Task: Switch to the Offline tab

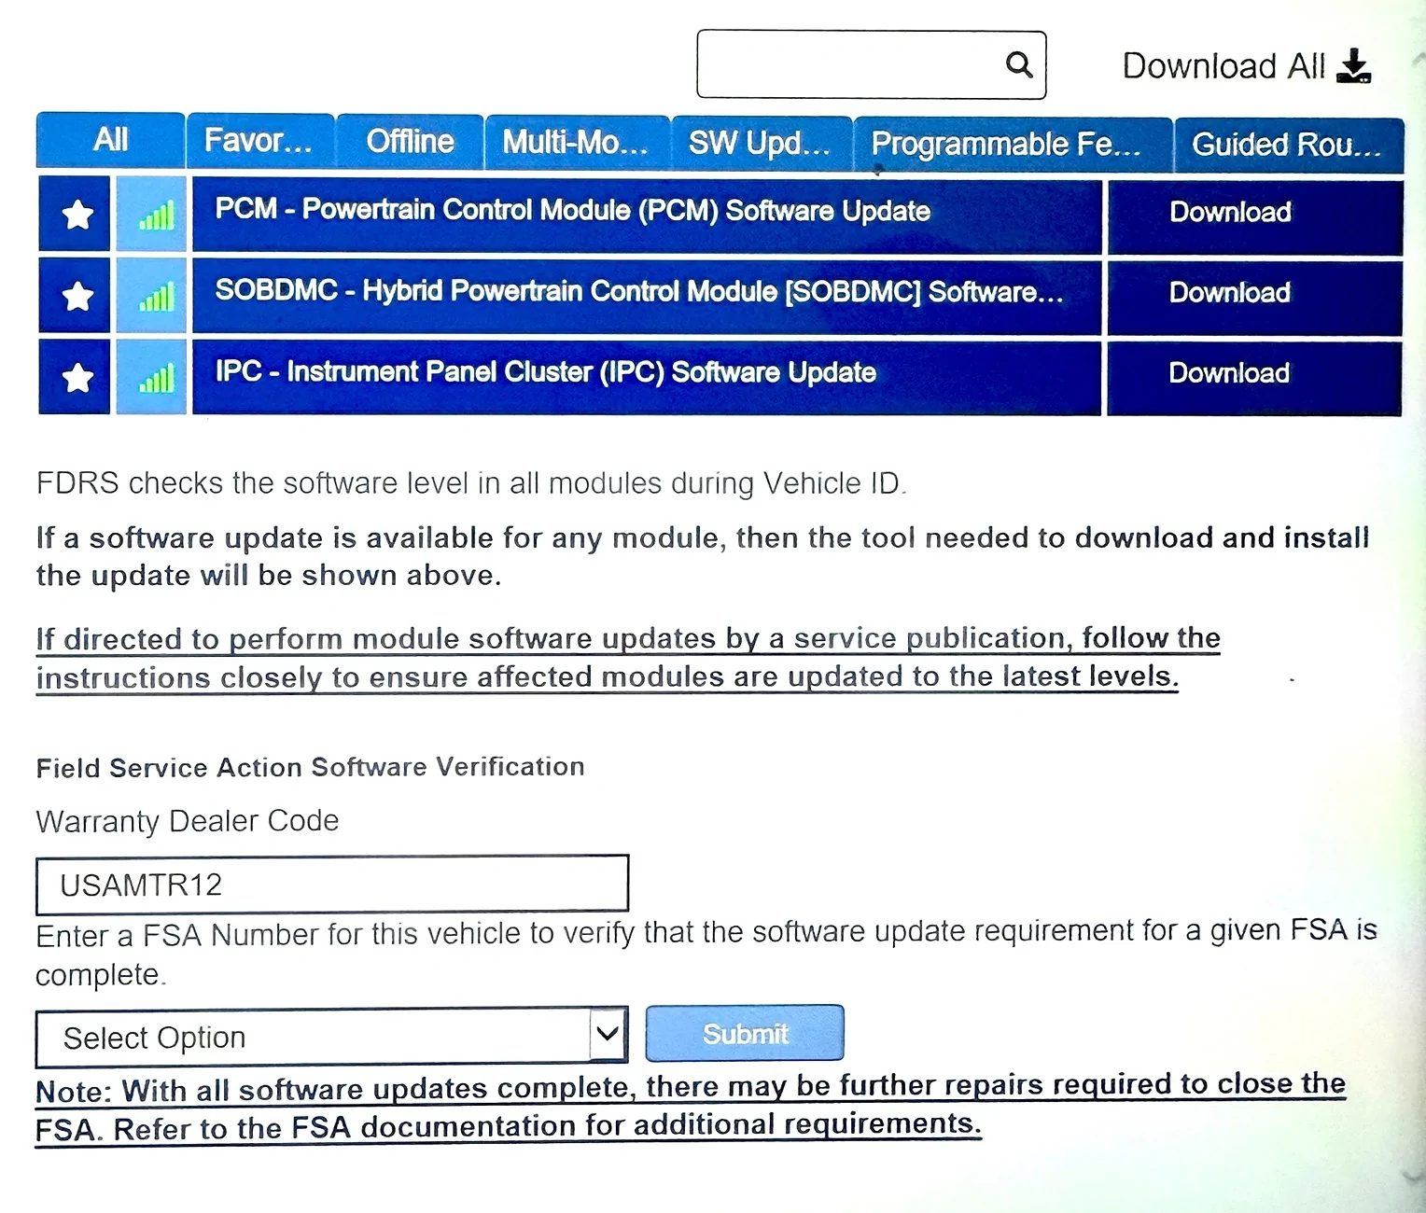Action: click(410, 142)
